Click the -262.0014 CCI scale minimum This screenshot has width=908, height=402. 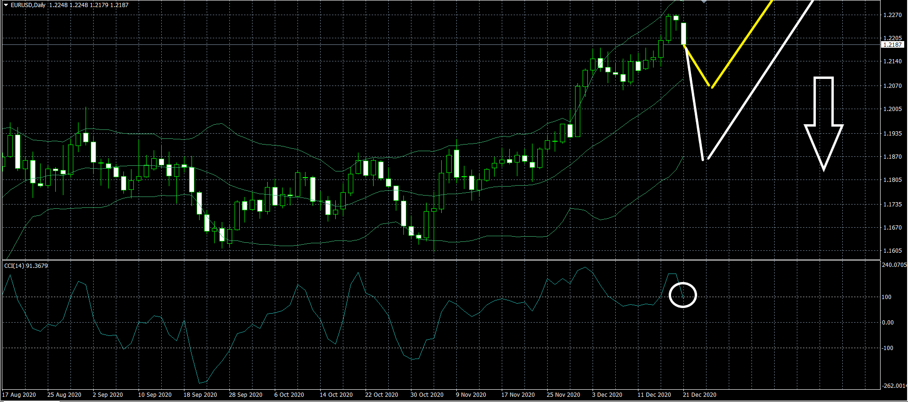(x=894, y=386)
